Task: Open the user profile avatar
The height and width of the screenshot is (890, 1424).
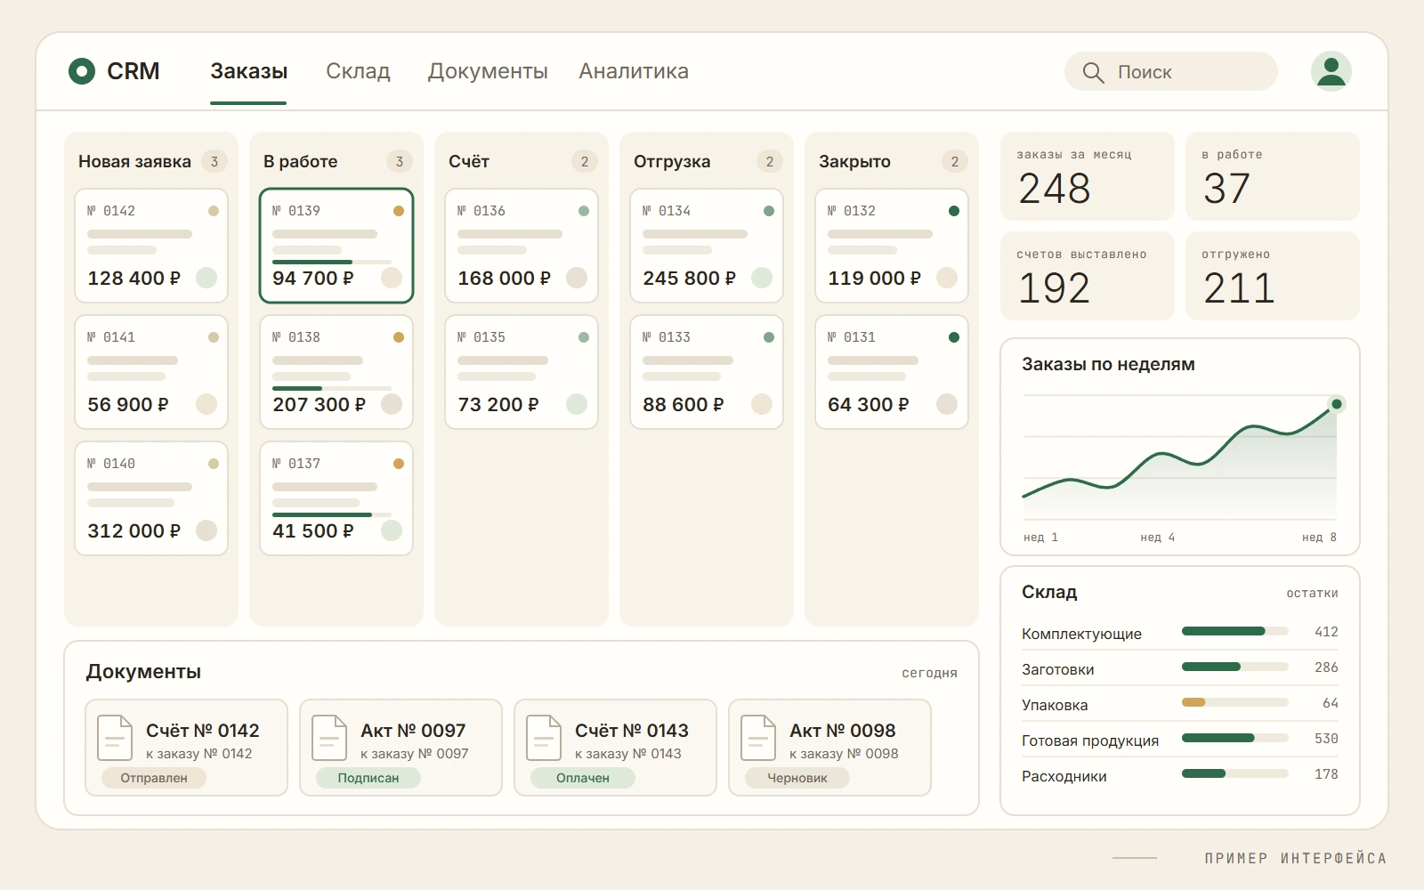Action: 1331,71
